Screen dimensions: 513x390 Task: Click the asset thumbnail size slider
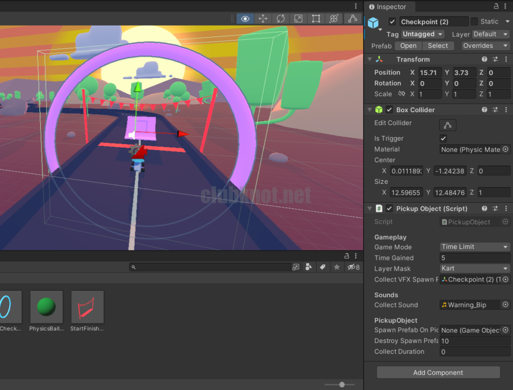click(342, 384)
